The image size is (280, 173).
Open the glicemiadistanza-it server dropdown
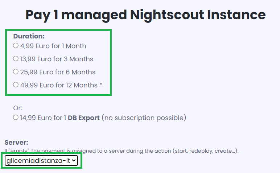click(x=41, y=161)
